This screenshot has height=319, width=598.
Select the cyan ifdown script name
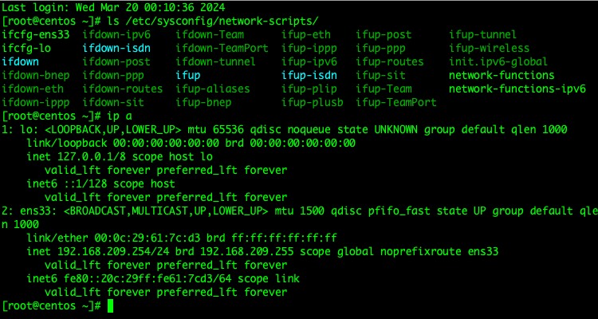(20, 61)
